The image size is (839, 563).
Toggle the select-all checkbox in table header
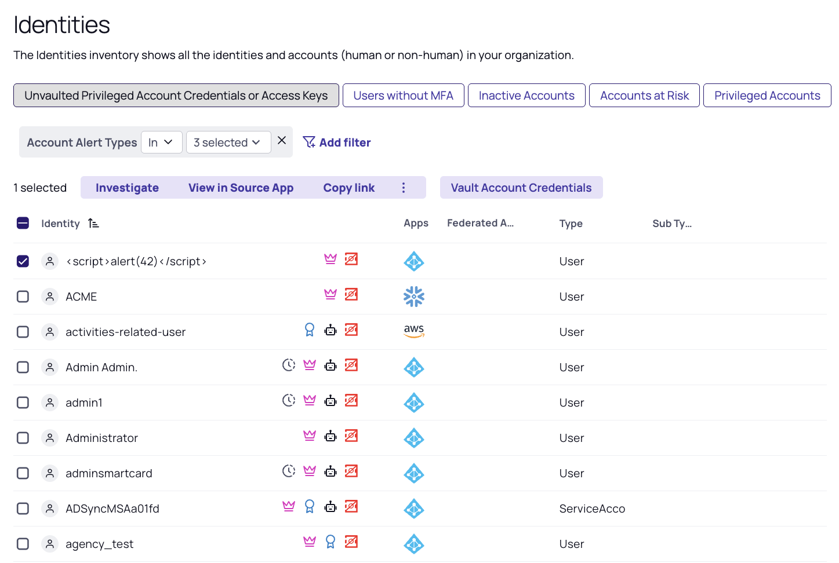[23, 224]
